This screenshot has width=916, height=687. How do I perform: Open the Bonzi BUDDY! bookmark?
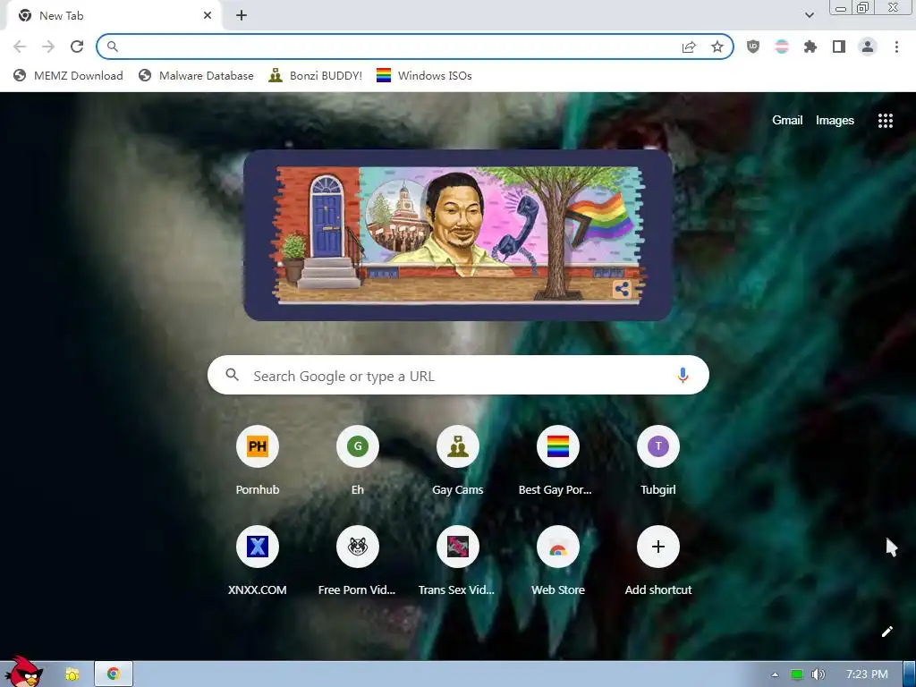click(x=316, y=75)
